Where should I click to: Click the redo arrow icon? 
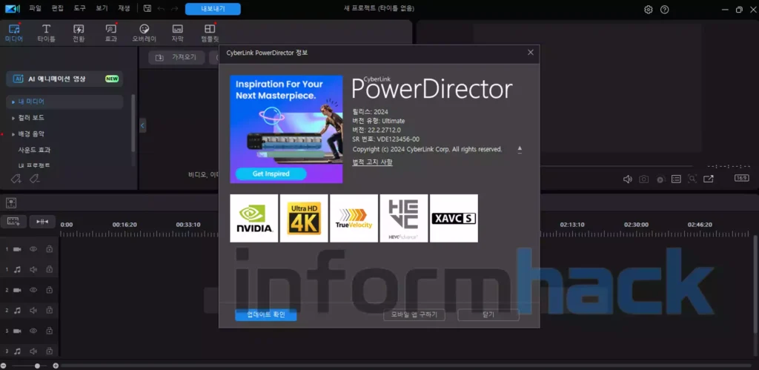pos(174,9)
